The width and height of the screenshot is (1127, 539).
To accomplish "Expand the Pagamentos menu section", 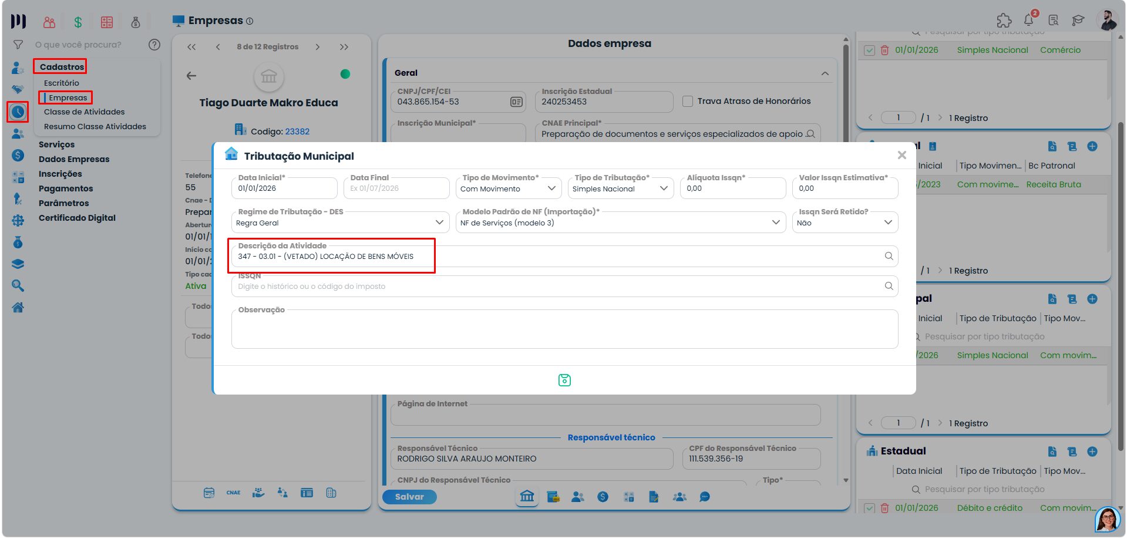I will (x=66, y=188).
